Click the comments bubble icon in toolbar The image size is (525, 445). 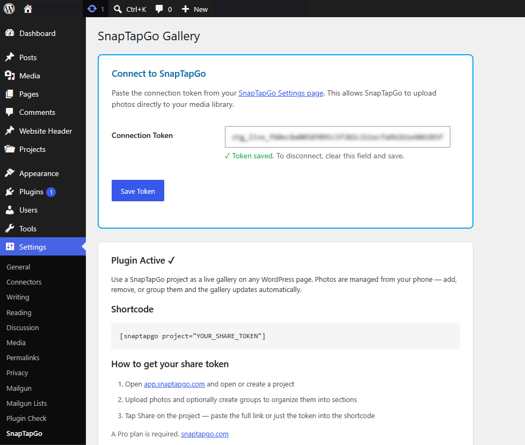(x=159, y=9)
